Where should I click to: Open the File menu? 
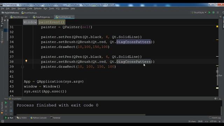point(2,8)
